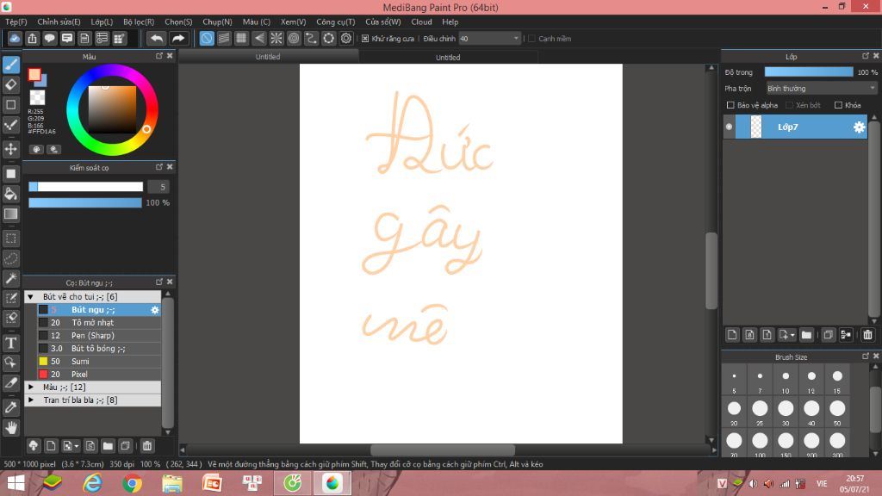Select Pen (Sharp) brush
The image size is (882, 496).
point(98,336)
